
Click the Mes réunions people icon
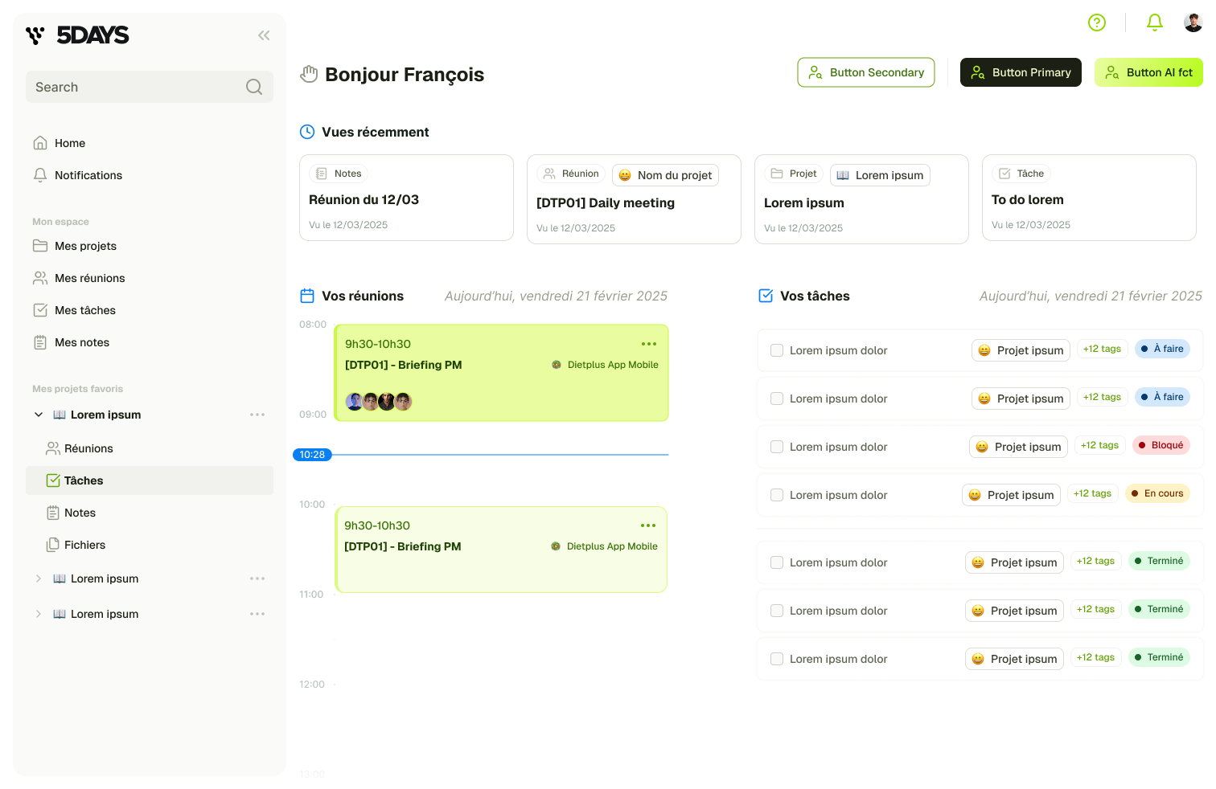(x=40, y=278)
